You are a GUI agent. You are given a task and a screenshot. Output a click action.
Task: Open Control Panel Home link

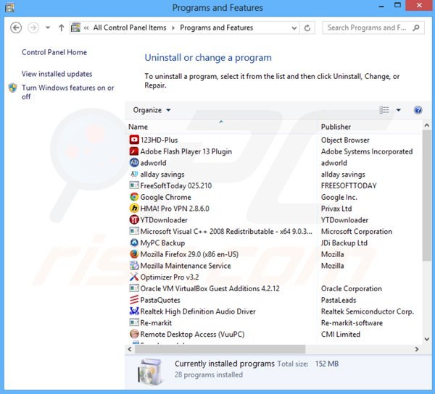(x=54, y=52)
